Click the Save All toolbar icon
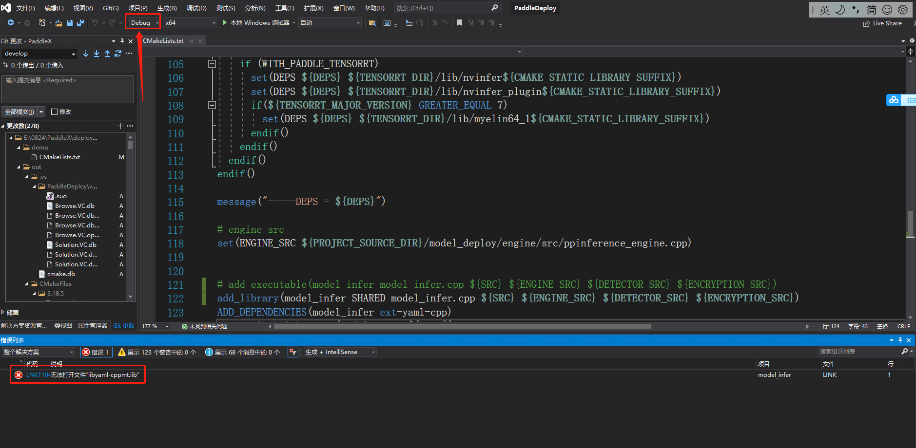The image size is (916, 448). (x=80, y=23)
